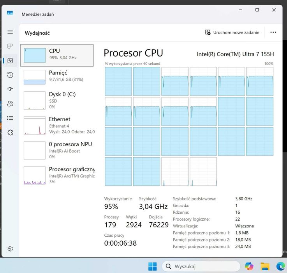The height and width of the screenshot is (273, 287).
Task: Click the Intel(R) Core(TM) Ultra 7 155H label
Action: click(x=235, y=54)
